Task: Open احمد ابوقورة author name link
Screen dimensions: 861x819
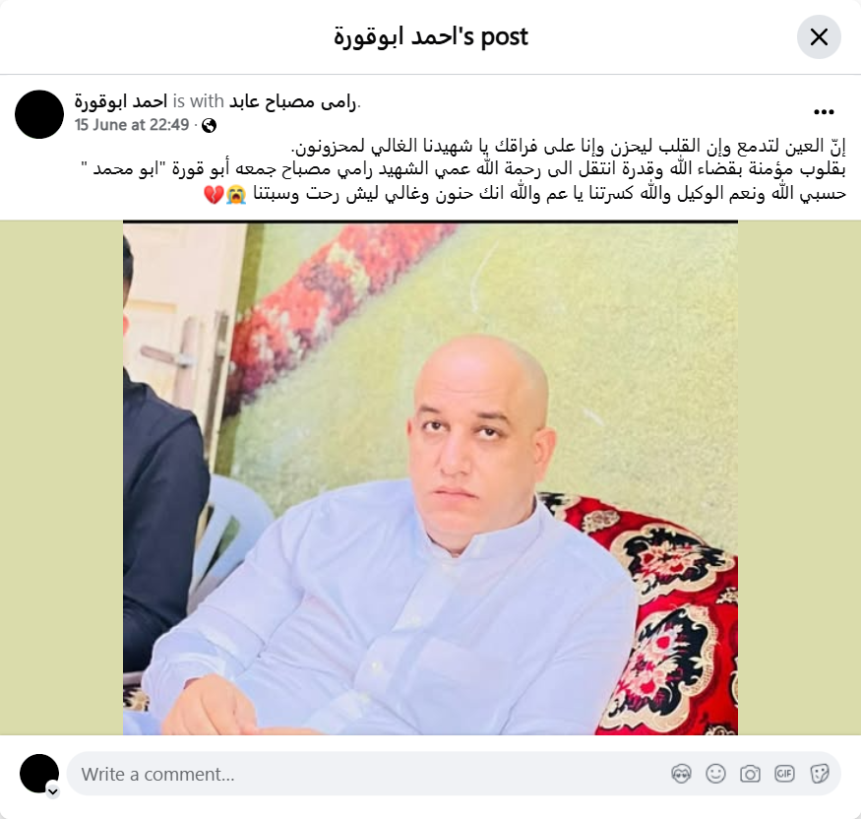Action: coord(121,101)
